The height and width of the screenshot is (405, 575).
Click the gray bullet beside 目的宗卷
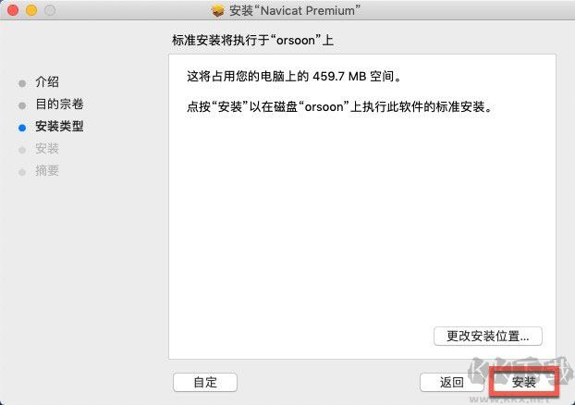(x=22, y=105)
